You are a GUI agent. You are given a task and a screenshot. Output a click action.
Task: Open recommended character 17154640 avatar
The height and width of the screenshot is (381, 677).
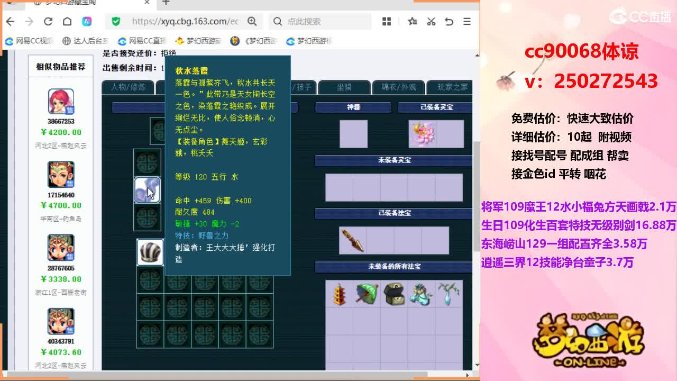[x=61, y=175]
